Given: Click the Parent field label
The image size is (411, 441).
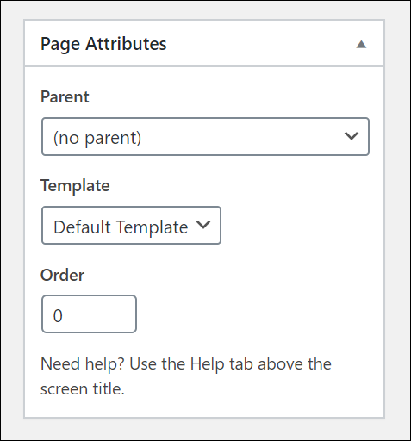Looking at the screenshot, I should pos(65,96).
